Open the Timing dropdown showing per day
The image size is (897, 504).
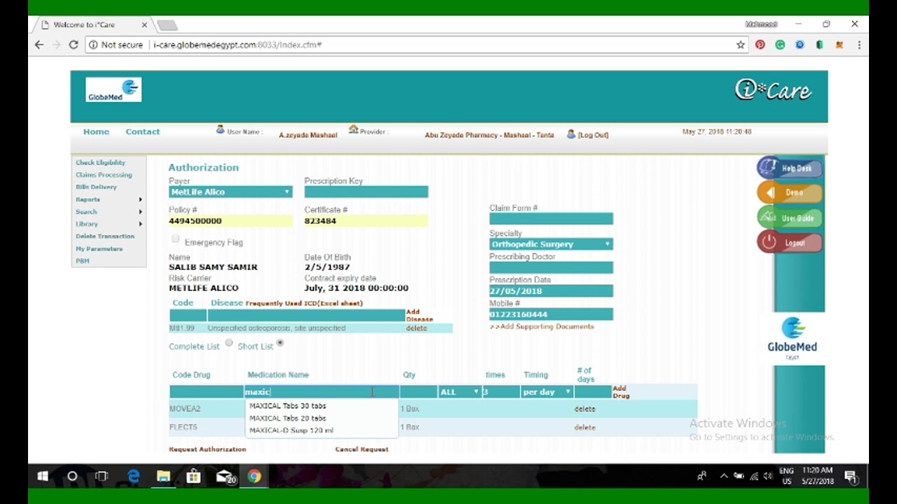click(x=547, y=392)
